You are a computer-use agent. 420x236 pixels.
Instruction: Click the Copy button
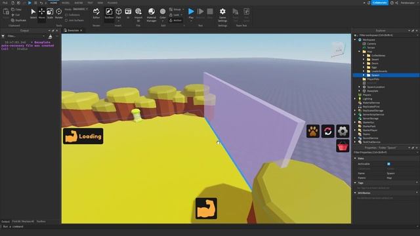16,9
